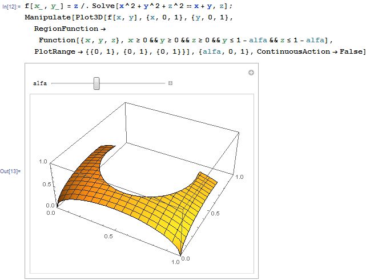Click the alfa slider thumb
Viewport: 370px width, 280px height.
pyautogui.click(x=96, y=83)
